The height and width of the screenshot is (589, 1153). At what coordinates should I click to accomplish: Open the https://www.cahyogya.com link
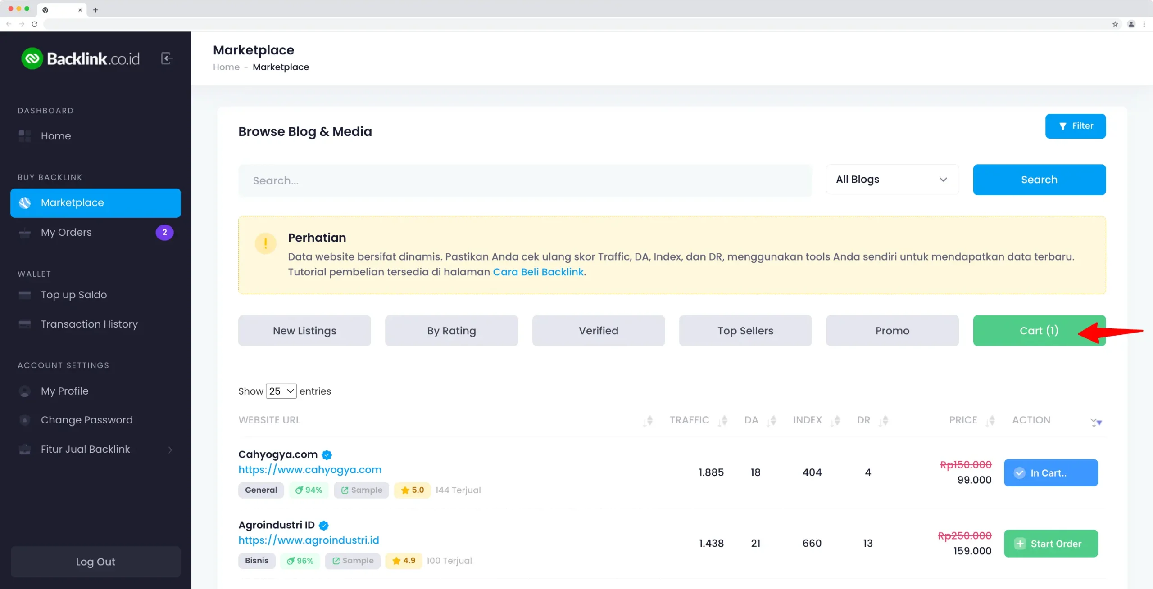[x=310, y=470]
